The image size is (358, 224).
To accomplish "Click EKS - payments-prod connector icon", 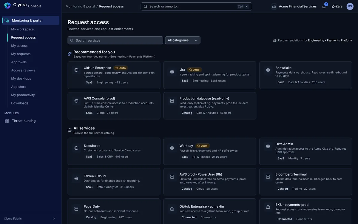I will point(268,207).
